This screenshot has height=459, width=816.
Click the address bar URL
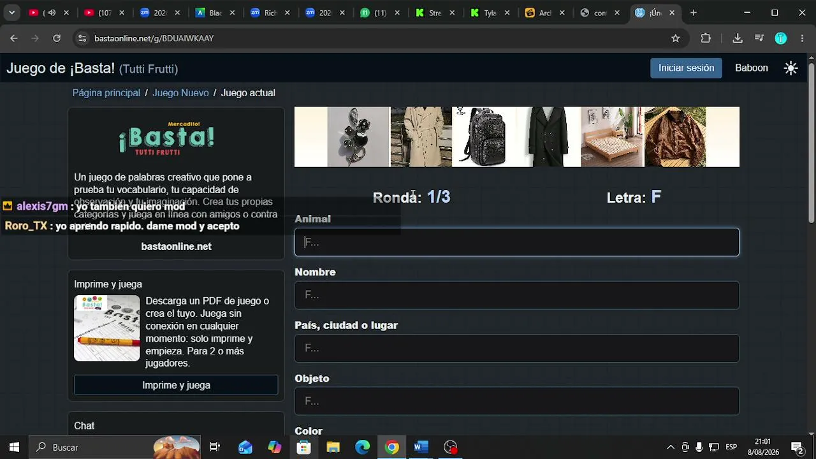click(x=154, y=38)
